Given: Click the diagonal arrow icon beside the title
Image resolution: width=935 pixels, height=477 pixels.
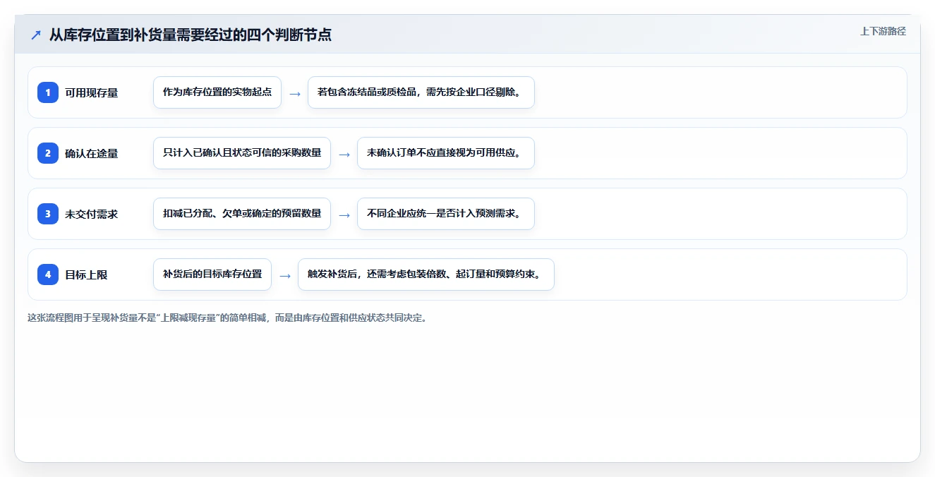Looking at the screenshot, I should click(36, 35).
